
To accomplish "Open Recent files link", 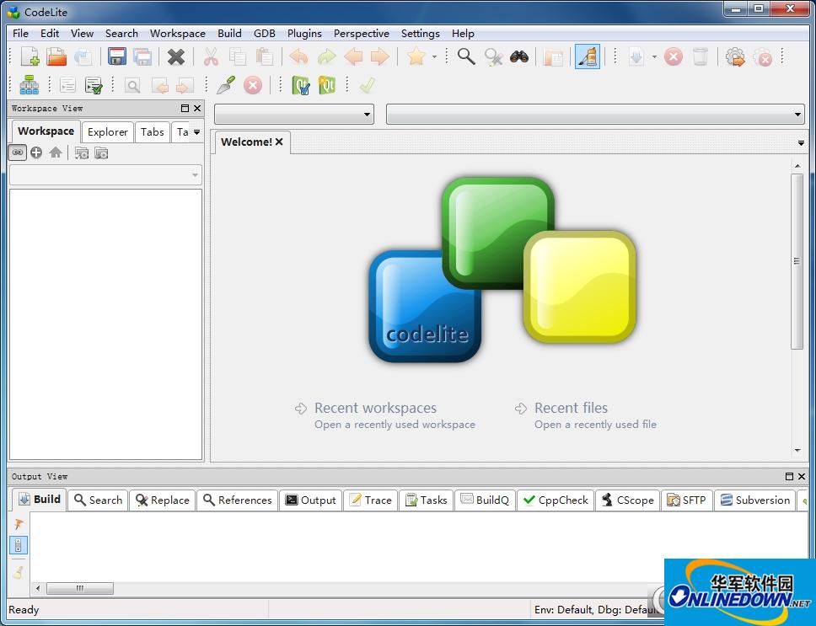I will point(571,408).
